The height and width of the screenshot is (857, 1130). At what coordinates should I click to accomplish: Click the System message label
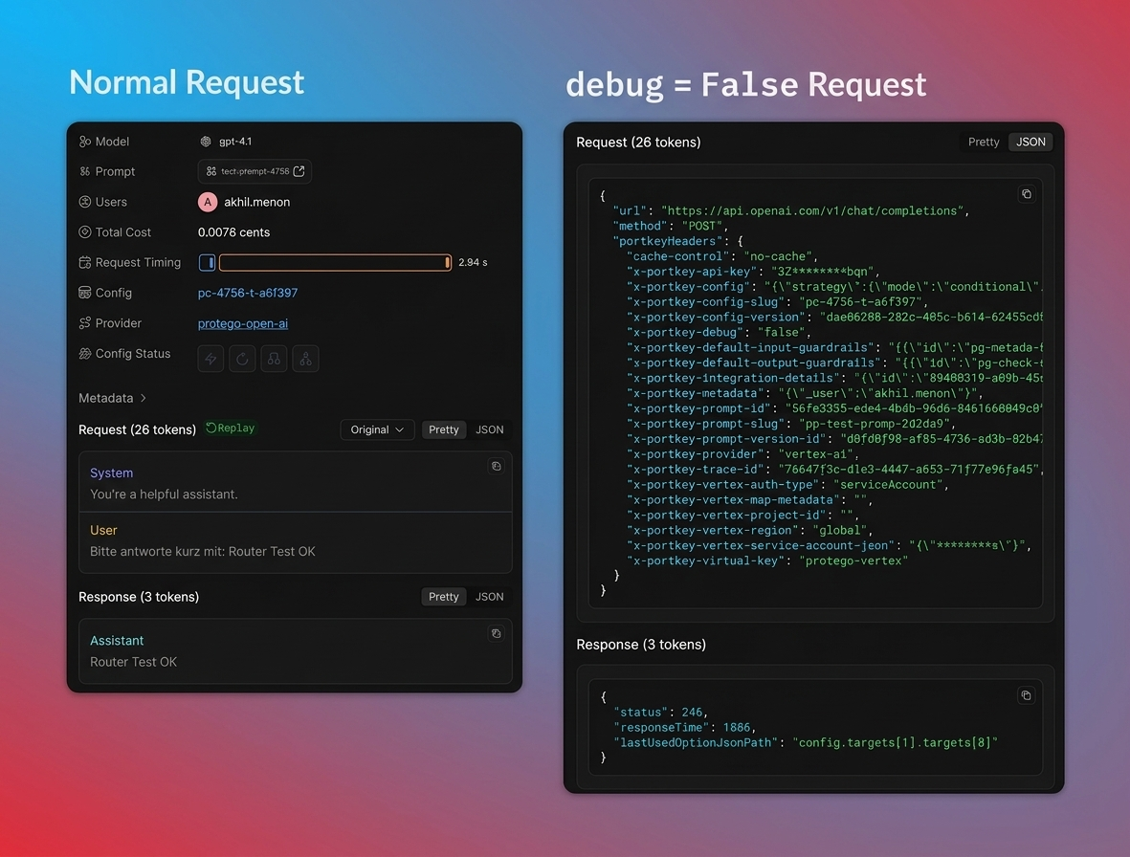tap(112, 473)
